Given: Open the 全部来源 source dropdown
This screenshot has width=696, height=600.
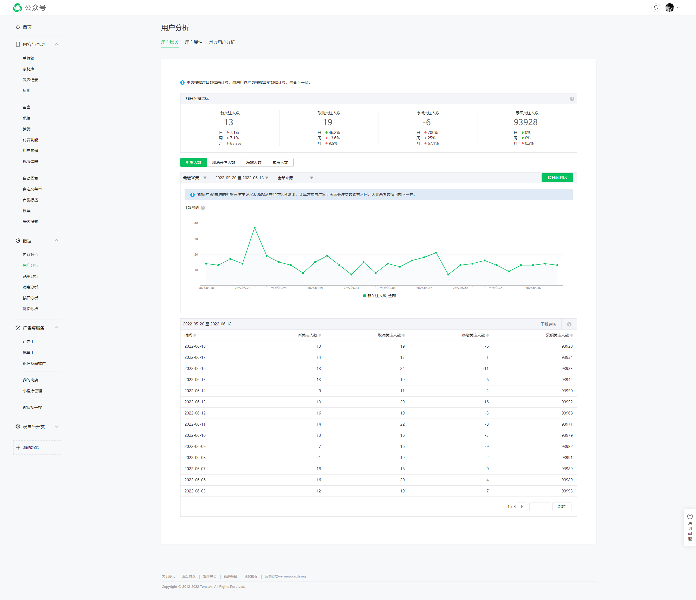Looking at the screenshot, I should (x=296, y=178).
